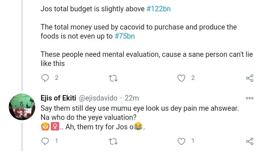
Task: Like the Jos budget tweet
Action: 181,78
